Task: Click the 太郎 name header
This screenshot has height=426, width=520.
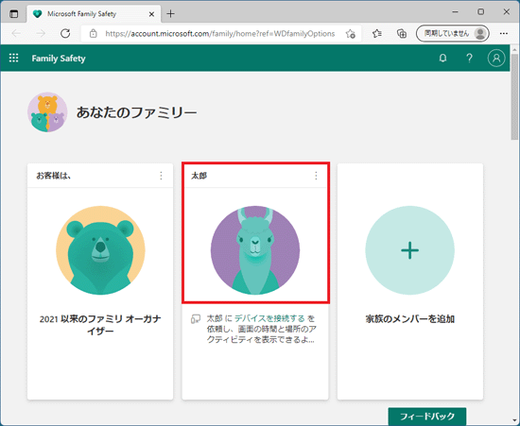Action: tap(199, 176)
